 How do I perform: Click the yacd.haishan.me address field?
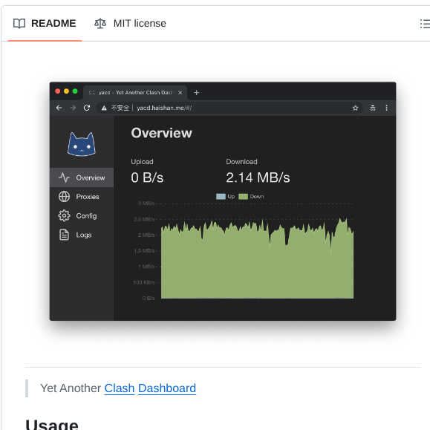[229, 108]
